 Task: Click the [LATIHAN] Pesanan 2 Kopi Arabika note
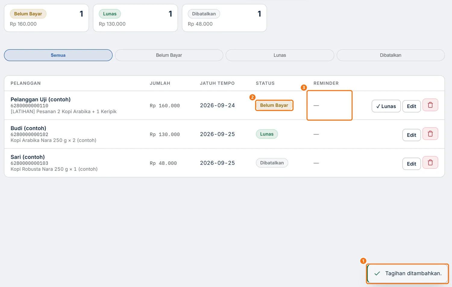tap(64, 112)
